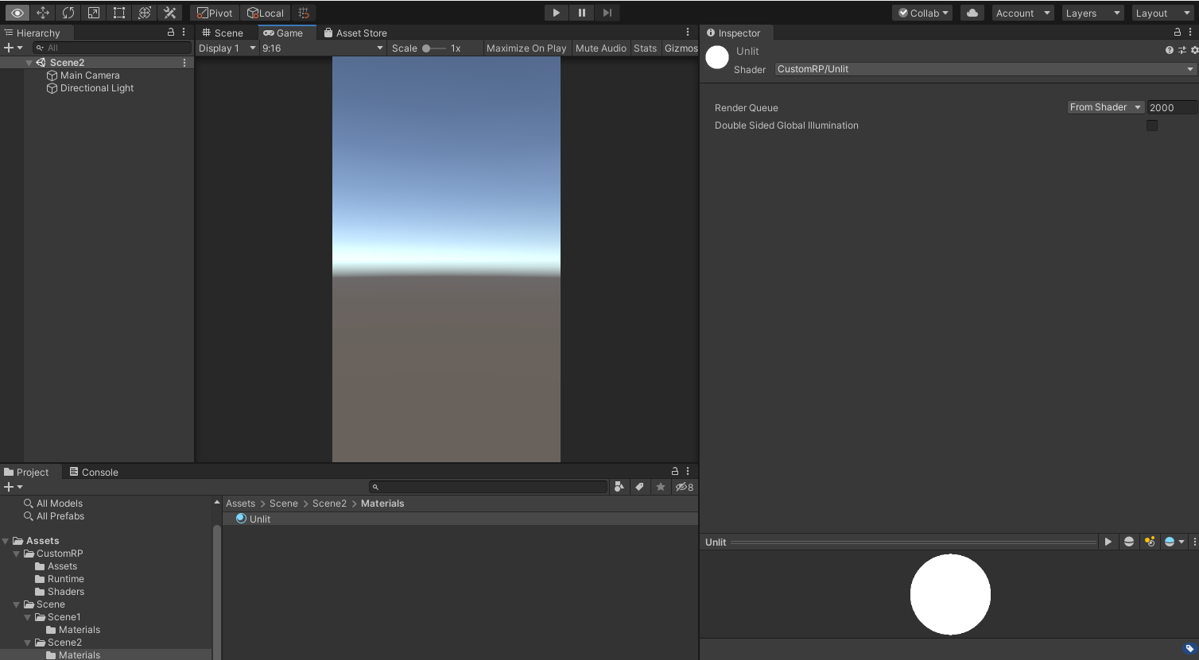Switch to the Scene tab
The height and width of the screenshot is (660, 1199).
pos(223,33)
